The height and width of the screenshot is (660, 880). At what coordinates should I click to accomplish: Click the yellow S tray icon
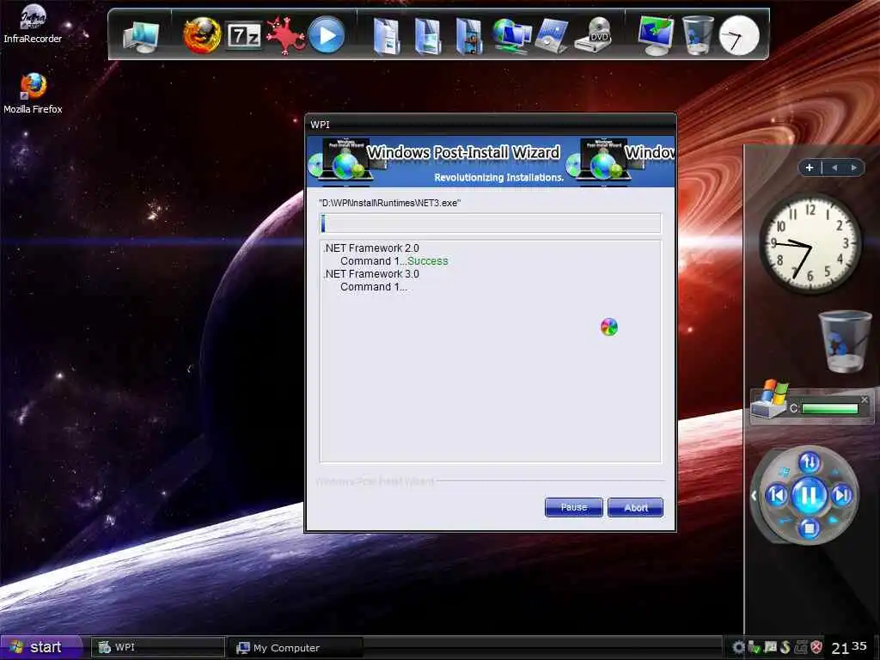[x=785, y=647]
